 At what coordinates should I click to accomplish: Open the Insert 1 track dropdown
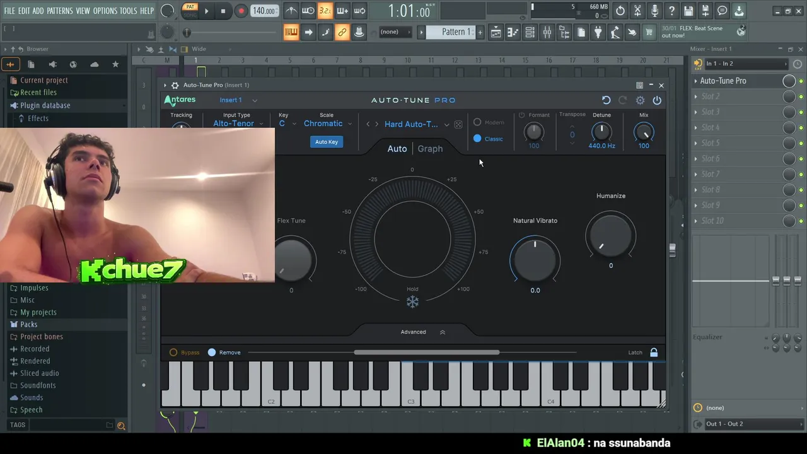click(238, 100)
